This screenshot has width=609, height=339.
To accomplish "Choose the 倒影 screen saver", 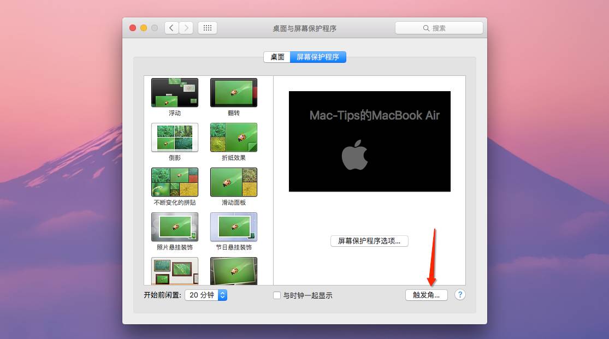I will click(175, 137).
